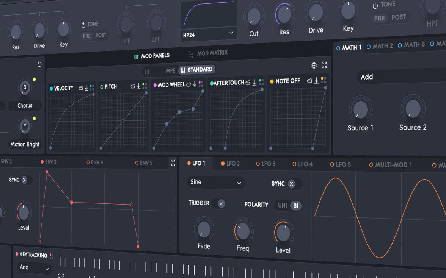Viewport: 446px width, 278px height.
Task: Click the yellow dot beside the Chorus macro
Action: [x=35, y=80]
